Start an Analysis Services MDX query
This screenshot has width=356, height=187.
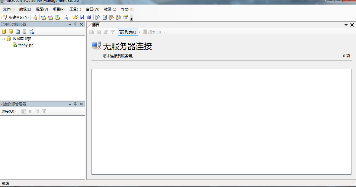point(43,17)
